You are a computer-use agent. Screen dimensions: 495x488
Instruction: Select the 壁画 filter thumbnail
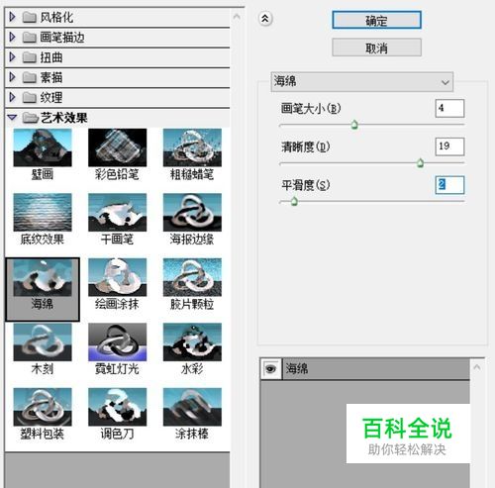click(43, 147)
